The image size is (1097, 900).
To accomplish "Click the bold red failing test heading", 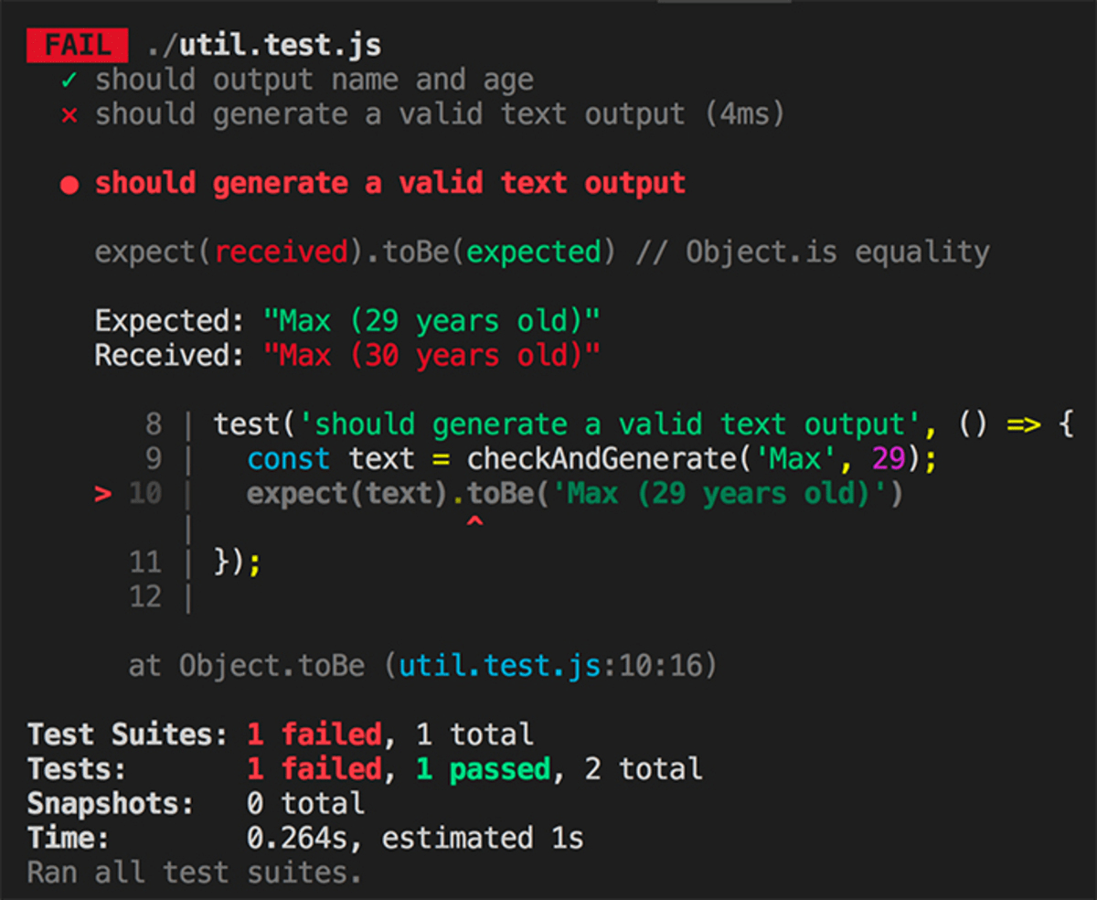I will 390,183.
